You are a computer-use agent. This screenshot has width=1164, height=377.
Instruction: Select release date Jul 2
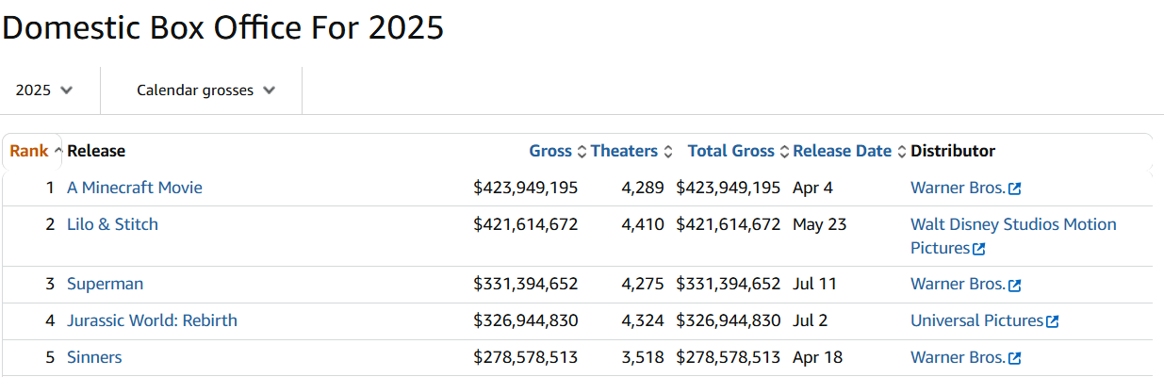coord(811,320)
